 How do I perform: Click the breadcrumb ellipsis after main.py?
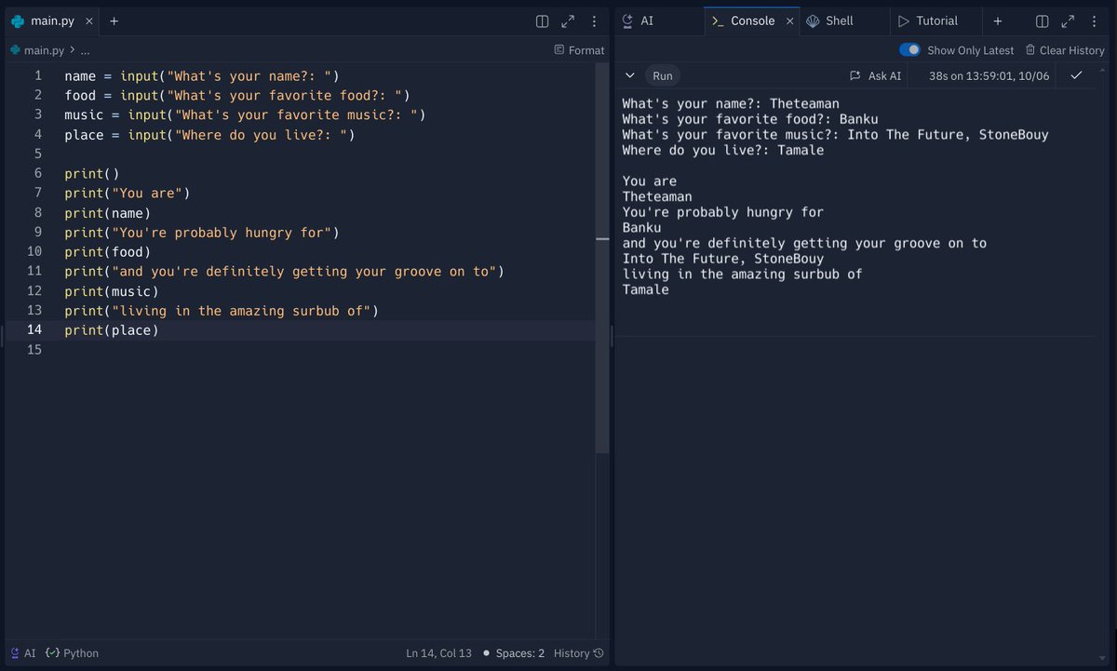[x=85, y=50]
